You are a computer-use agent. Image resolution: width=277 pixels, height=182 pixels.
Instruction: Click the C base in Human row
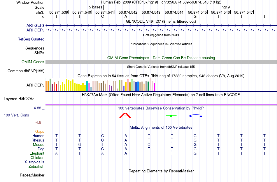[x=102, y=136]
